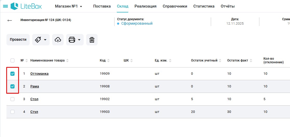
Task: Click the price tag icon
Action: tap(38, 39)
